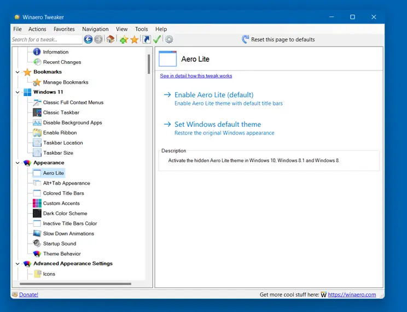Click the green checkmark toolbar icon
Screen dimensions: 407x312
pyautogui.click(x=157, y=39)
